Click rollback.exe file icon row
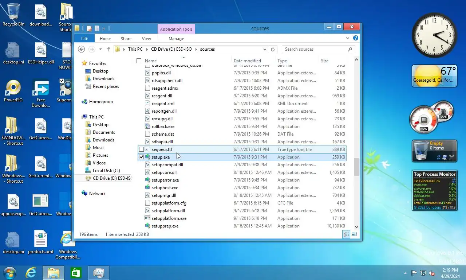The height and width of the screenshot is (280, 466). coord(242,127)
